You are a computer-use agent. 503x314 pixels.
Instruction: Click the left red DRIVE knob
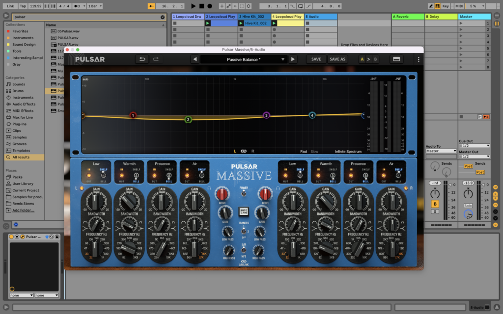[222, 194]
